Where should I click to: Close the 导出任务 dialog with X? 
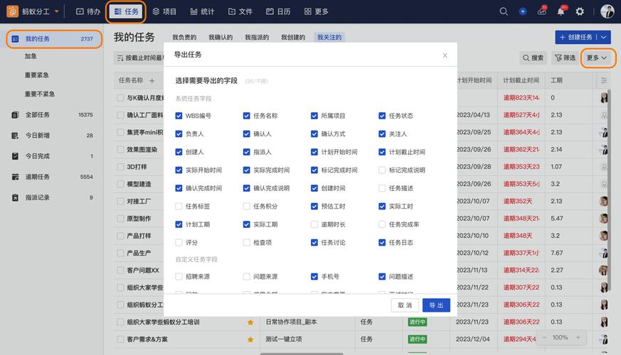click(x=445, y=55)
